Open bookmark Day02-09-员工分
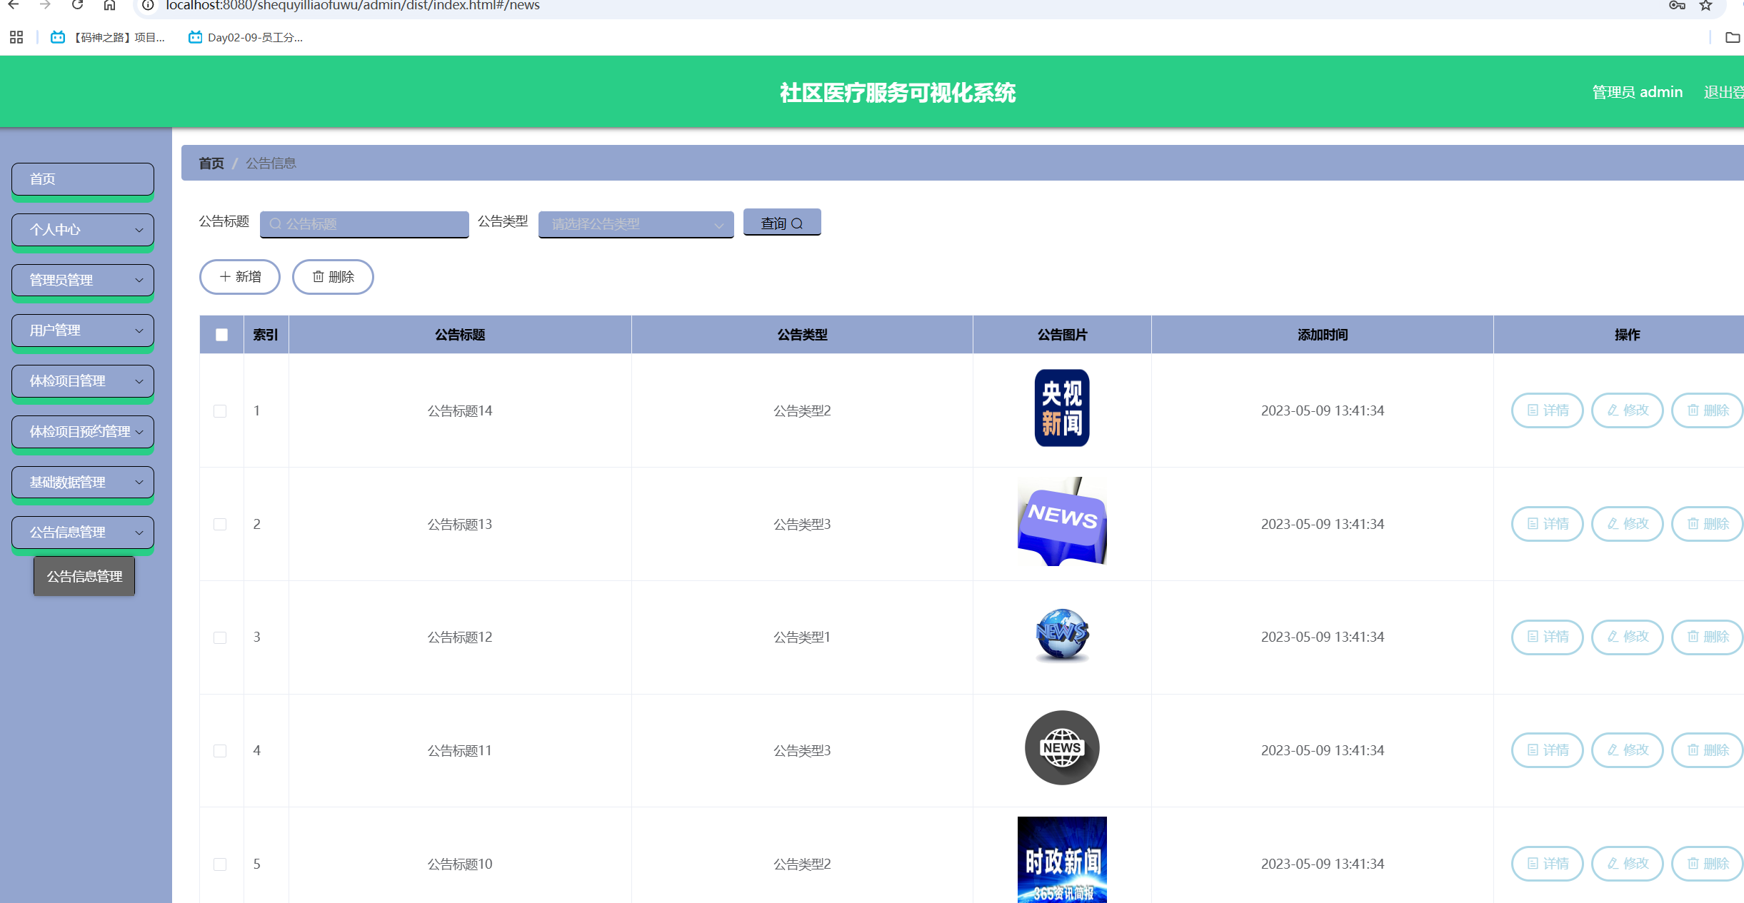This screenshot has height=903, width=1744. (x=245, y=37)
